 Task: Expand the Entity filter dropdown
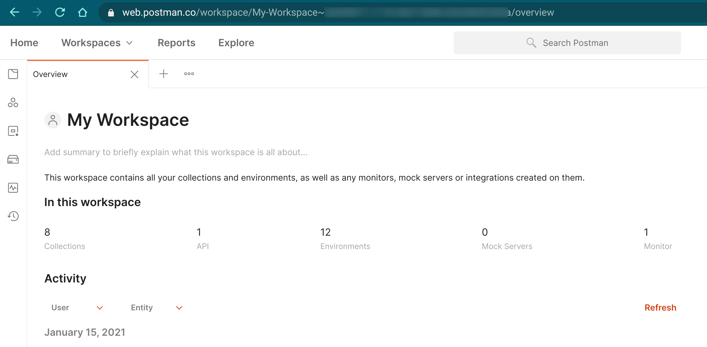[157, 308]
